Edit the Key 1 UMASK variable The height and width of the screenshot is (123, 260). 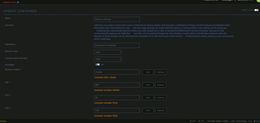148,85
